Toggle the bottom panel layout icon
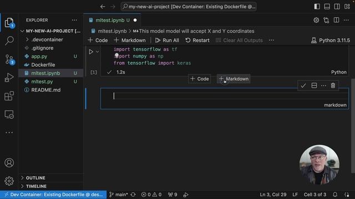This screenshot has width=355, height=199. 327,7
